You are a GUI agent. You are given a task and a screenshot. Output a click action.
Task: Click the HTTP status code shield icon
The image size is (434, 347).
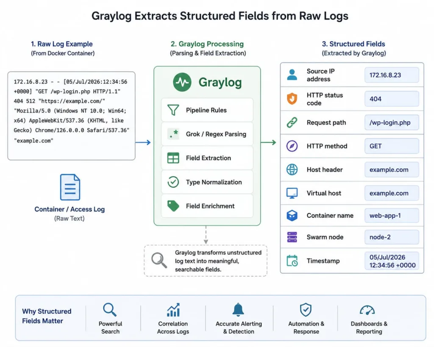(x=292, y=99)
